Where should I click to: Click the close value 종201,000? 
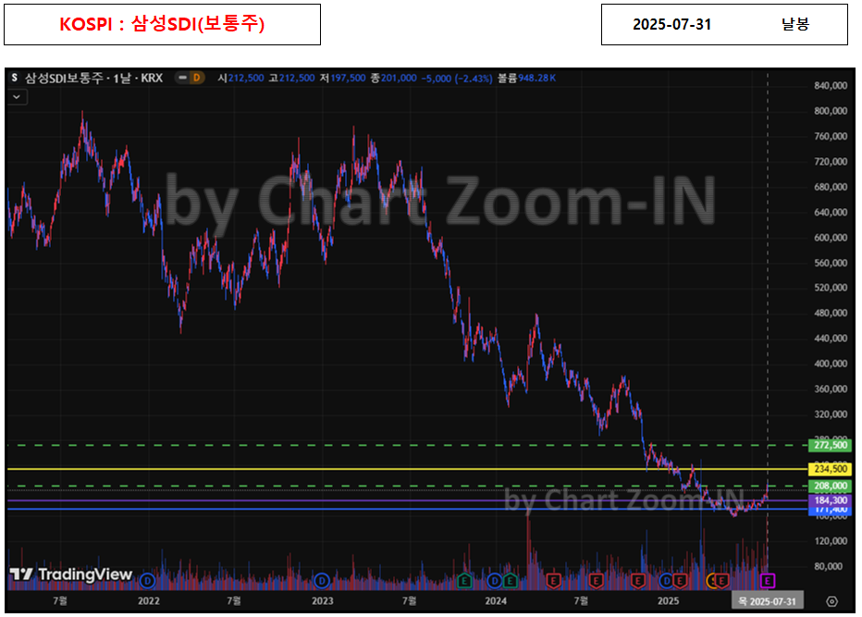394,78
